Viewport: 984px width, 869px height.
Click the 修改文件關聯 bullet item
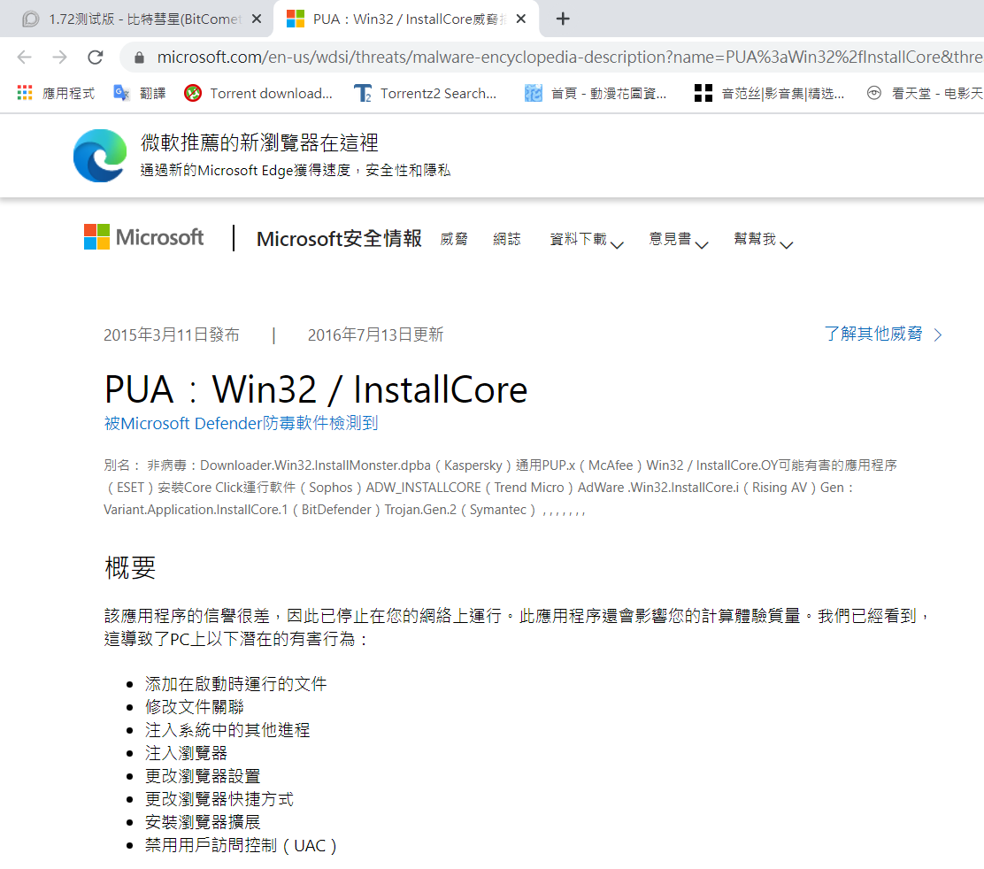click(x=195, y=707)
